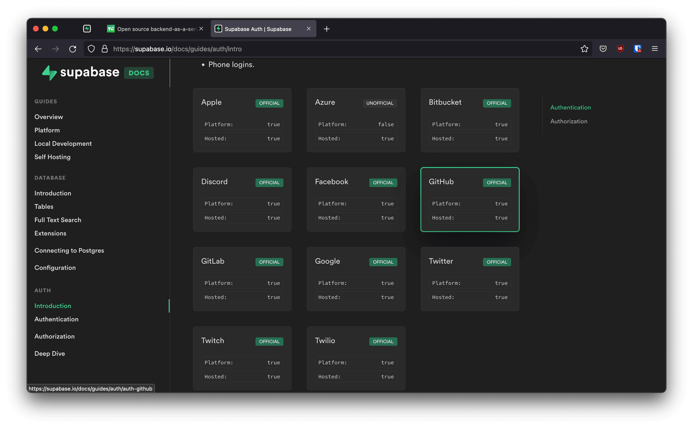693x428 pixels.
Task: Select the Authorization sidebar link
Action: (54, 337)
